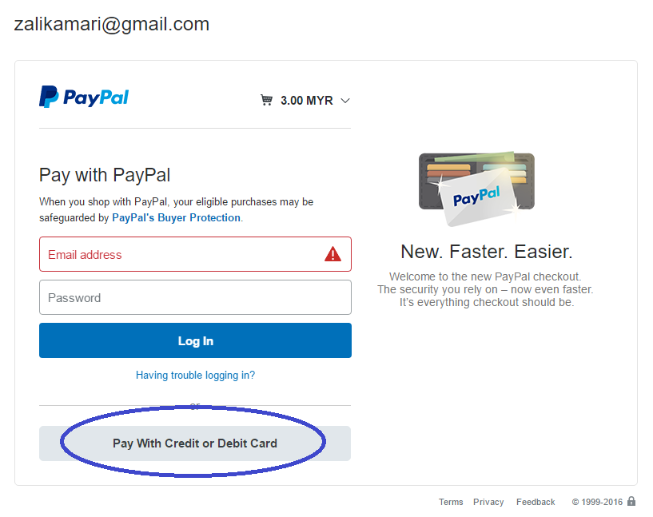Screen dimensions: 653x517
Task: Open the Feedback footer link
Action: click(536, 502)
